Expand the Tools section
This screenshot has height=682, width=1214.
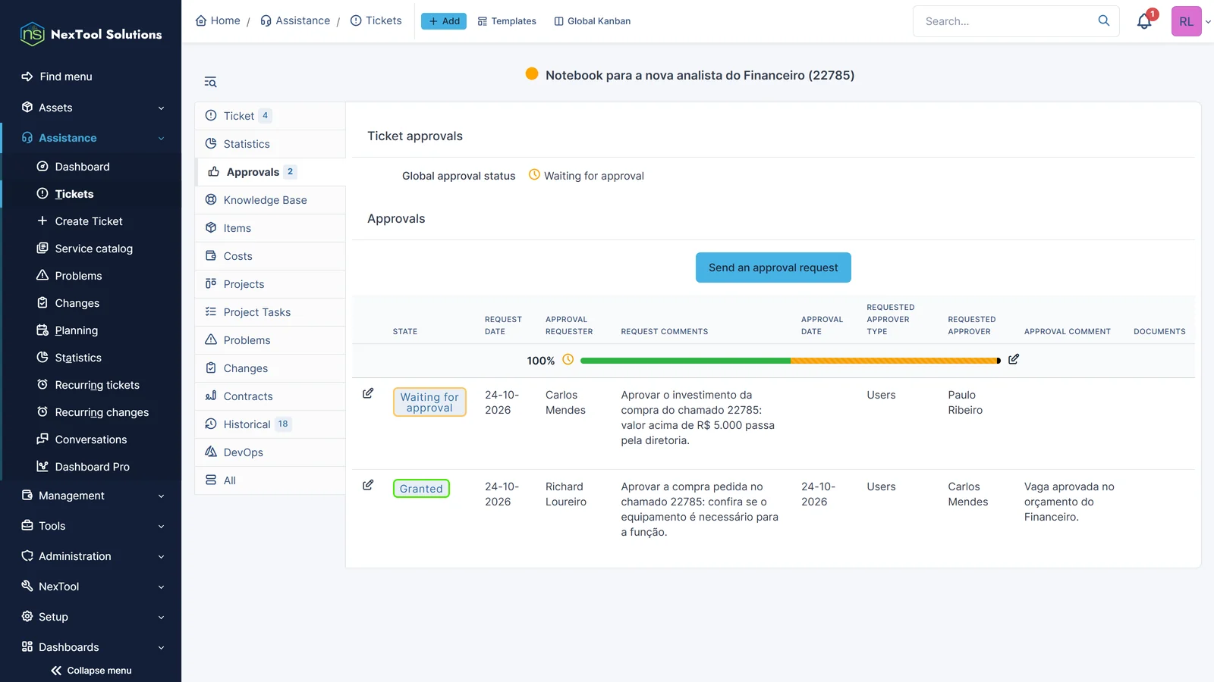(x=91, y=526)
